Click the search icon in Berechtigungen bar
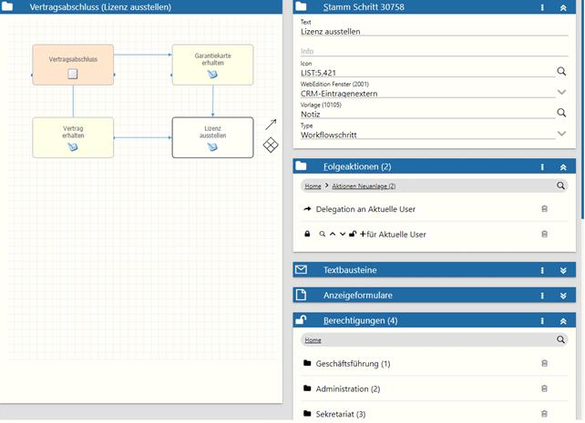 [x=561, y=340]
